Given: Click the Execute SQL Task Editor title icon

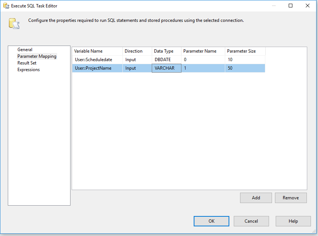Looking at the screenshot, I should pyautogui.click(x=6, y=6).
